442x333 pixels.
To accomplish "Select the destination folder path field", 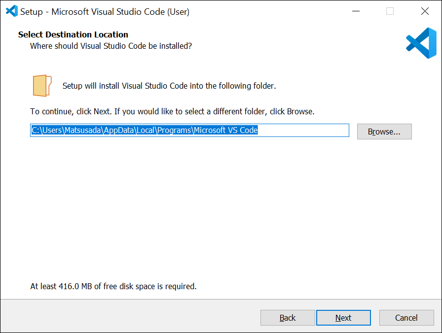I will coord(189,130).
